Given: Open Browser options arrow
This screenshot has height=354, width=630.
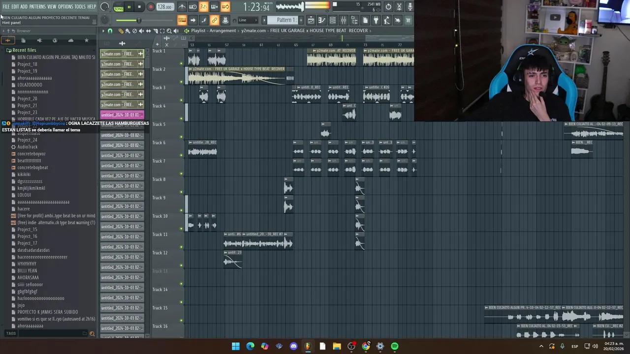Looking at the screenshot, I should pyautogui.click(x=3, y=31).
